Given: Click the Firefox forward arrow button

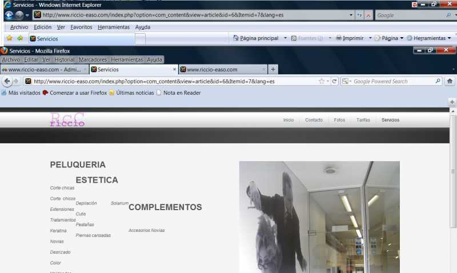Looking at the screenshot, I should click(17, 81).
